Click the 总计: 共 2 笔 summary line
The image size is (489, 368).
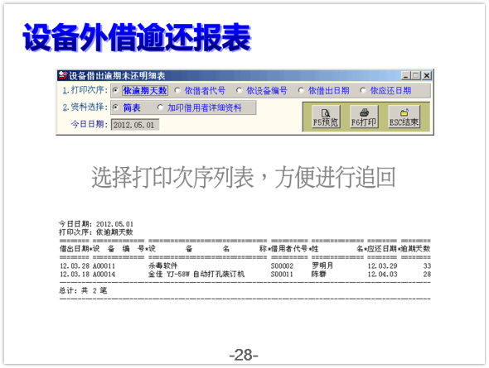coord(83,290)
